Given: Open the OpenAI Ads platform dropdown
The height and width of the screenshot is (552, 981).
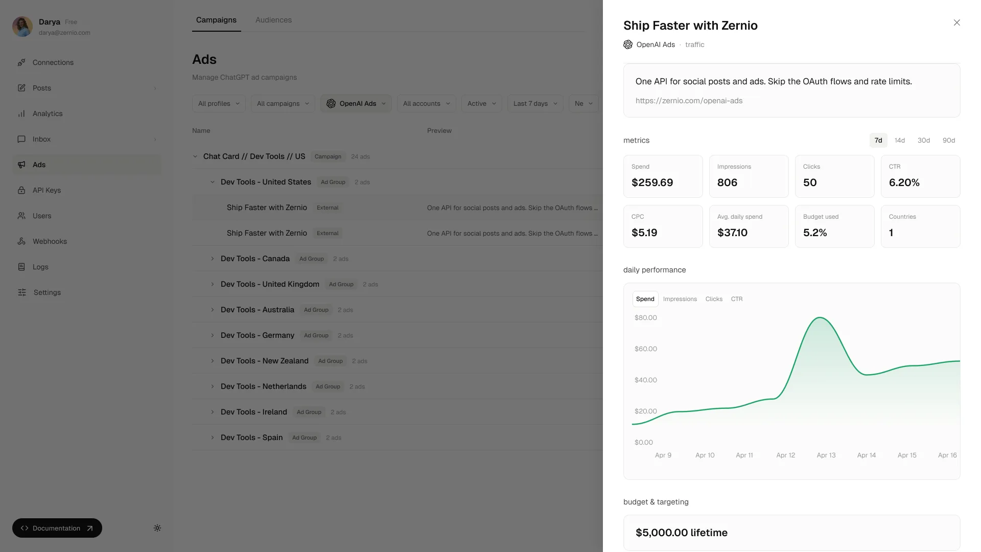Looking at the screenshot, I should click(356, 103).
